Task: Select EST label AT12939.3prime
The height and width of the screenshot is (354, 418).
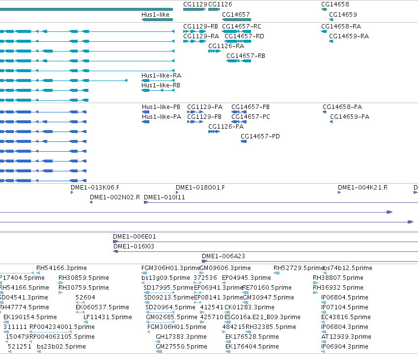Action: click(346, 337)
